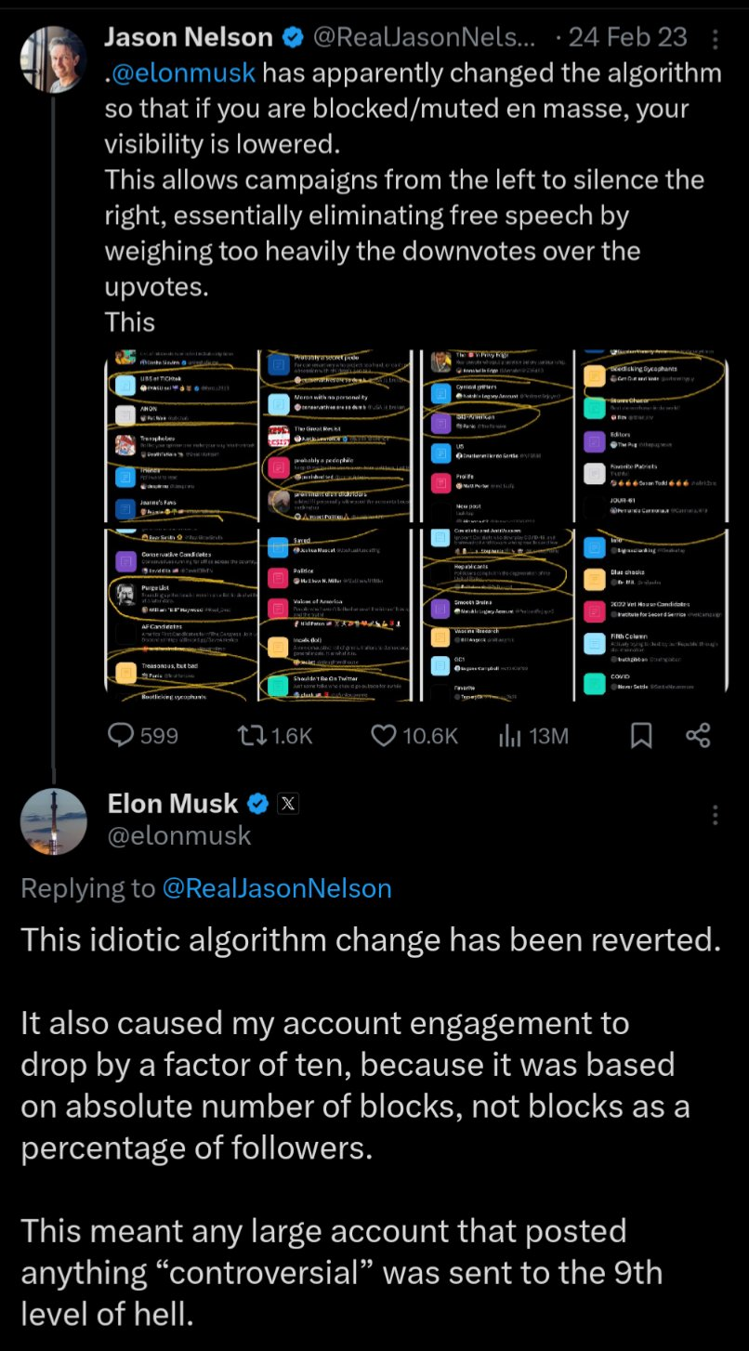Open more options menu on Elon Musk's reply
Viewport: 749px width, 1351px height.
715,816
